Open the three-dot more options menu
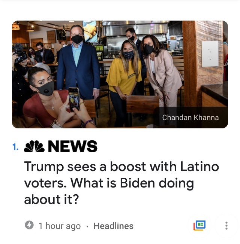Image resolution: width=240 pixels, height=244 pixels. (x=226, y=226)
